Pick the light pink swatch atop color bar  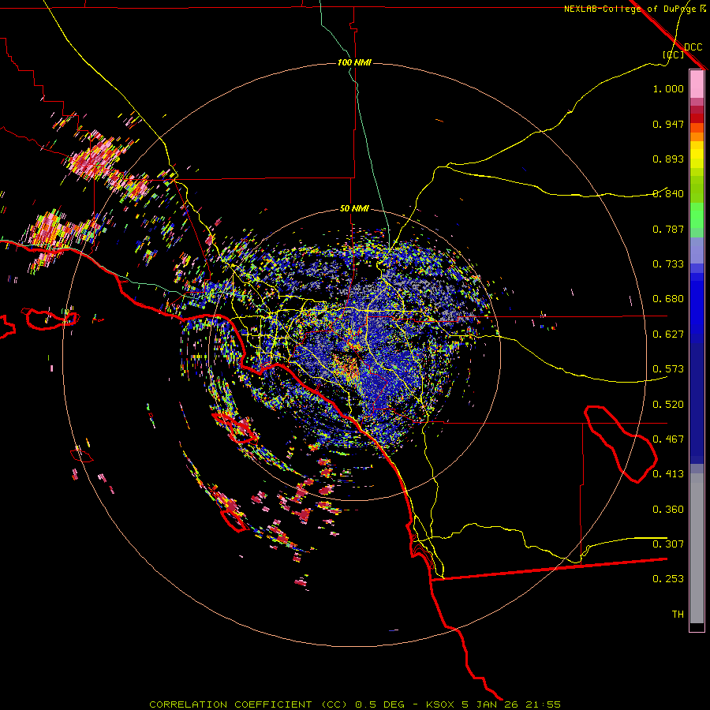(x=697, y=84)
